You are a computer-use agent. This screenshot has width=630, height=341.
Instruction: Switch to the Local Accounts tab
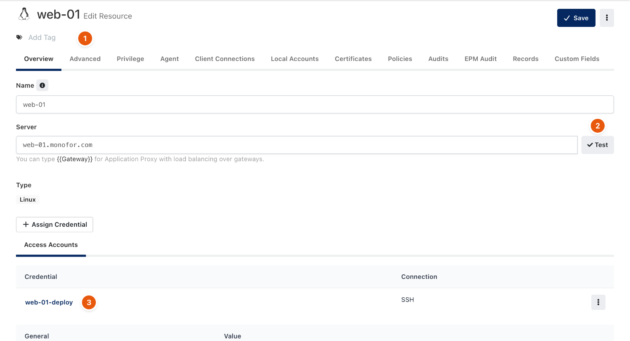coord(294,59)
